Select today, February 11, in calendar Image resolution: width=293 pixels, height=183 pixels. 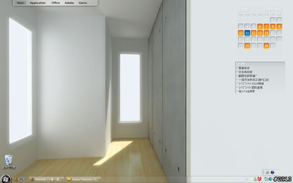247,33
